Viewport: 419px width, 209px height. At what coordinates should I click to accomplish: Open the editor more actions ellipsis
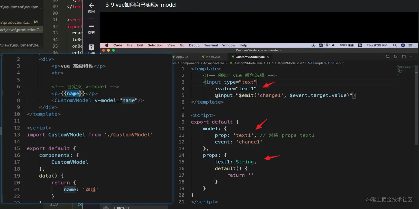(x=412, y=57)
